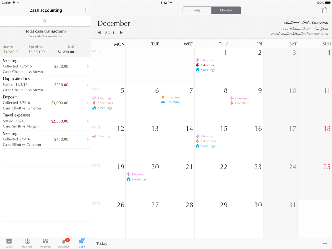Add new cash transaction with plus icon
The image size is (332, 249).
point(85,10)
